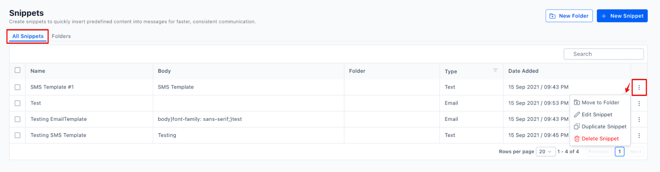The width and height of the screenshot is (660, 172).
Task: Open three-dot menu for Testing EmailTemplate
Action: (639, 120)
